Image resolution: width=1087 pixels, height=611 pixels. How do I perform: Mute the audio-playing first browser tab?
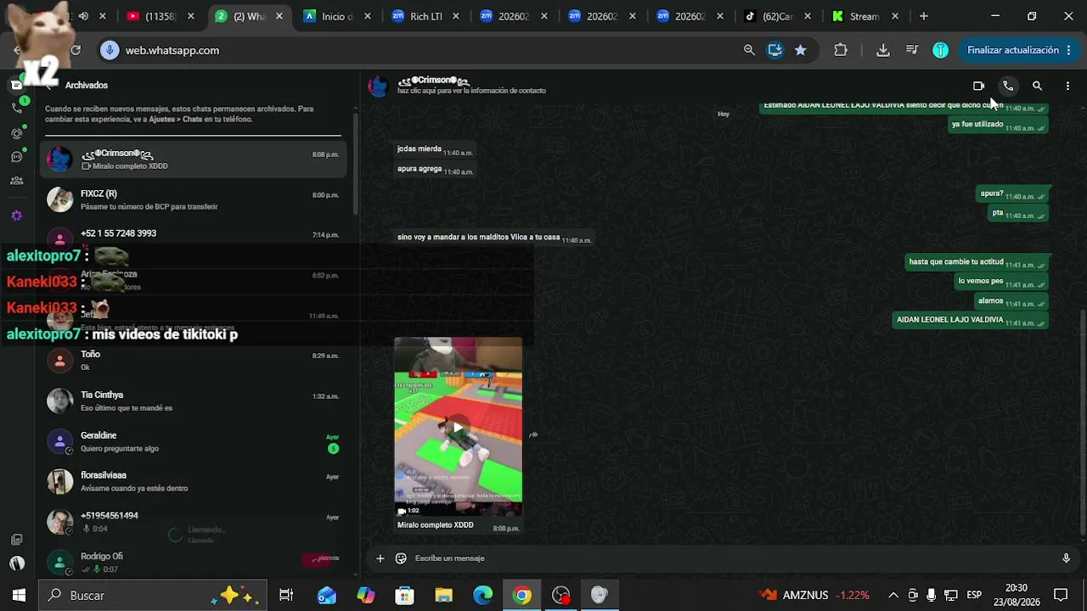[x=83, y=16]
